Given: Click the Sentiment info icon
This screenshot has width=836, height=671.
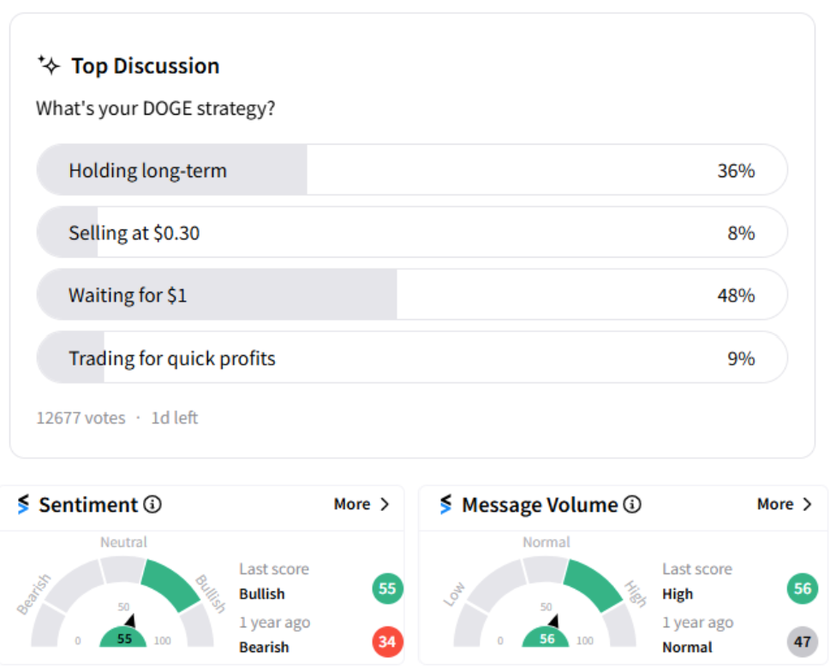Looking at the screenshot, I should (152, 505).
